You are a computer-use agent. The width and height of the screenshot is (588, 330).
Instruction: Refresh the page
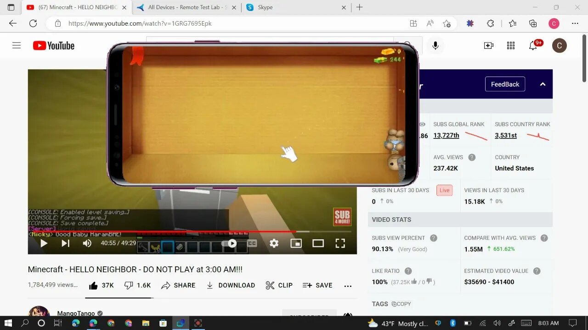click(33, 23)
